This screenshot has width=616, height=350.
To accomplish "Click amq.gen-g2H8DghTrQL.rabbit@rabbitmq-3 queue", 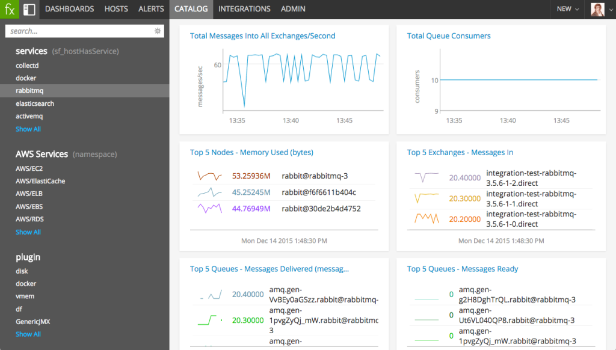I will [x=517, y=295].
